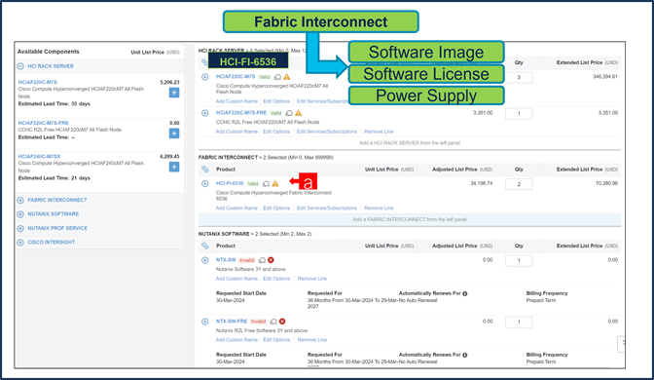The width and height of the screenshot is (654, 380).
Task: Add HCIAF240C-M7SX with the blue plus button
Action: [174, 167]
